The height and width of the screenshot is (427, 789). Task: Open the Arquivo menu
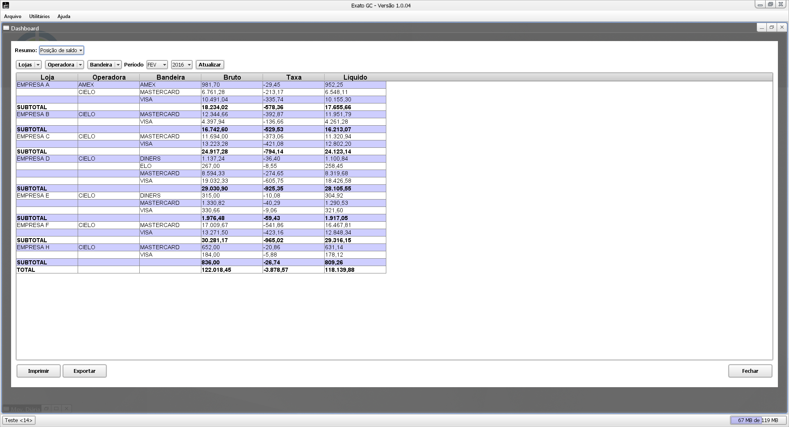tap(13, 16)
